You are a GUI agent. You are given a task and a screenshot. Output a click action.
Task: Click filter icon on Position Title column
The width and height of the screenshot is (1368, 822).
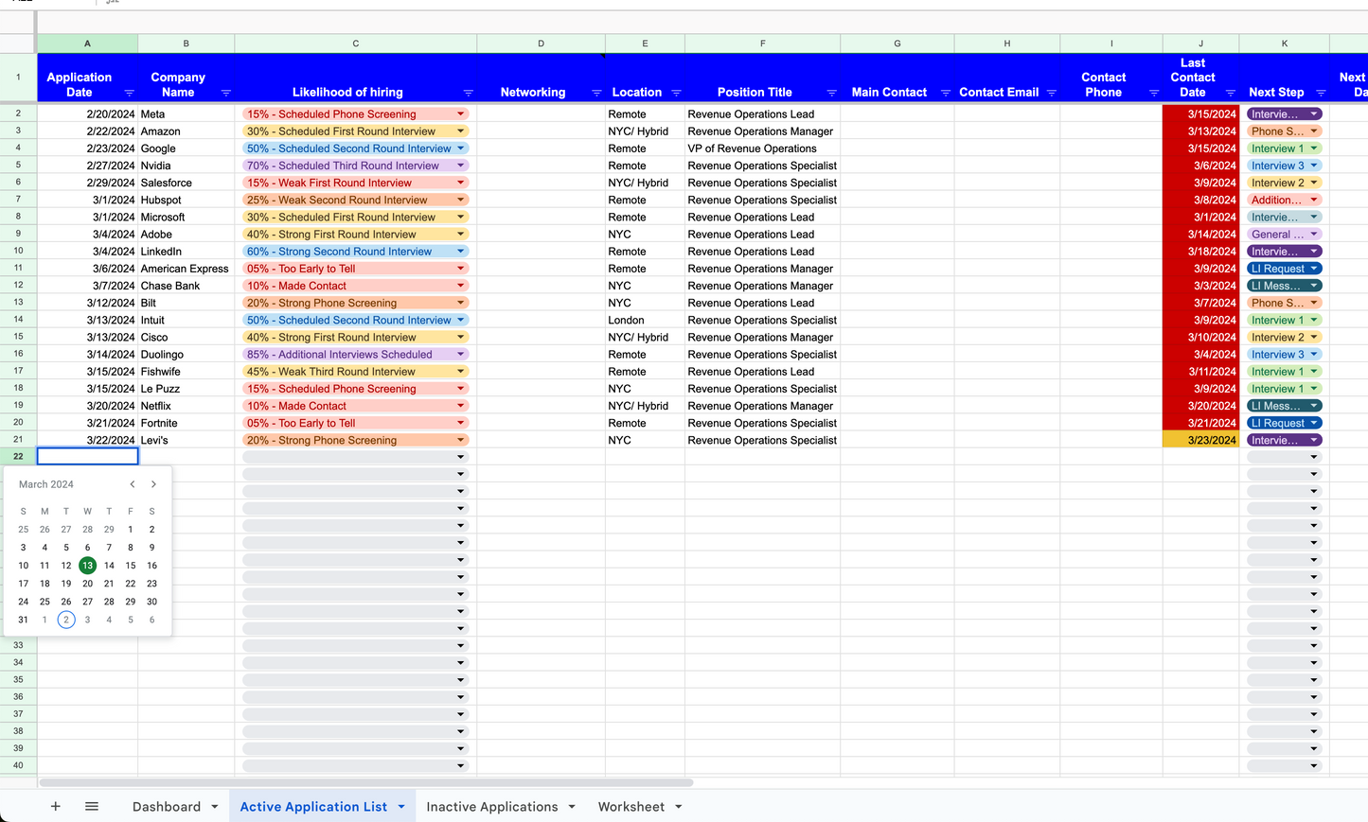[831, 93]
